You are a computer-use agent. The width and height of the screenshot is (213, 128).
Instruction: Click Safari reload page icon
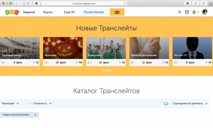pos(125,3)
